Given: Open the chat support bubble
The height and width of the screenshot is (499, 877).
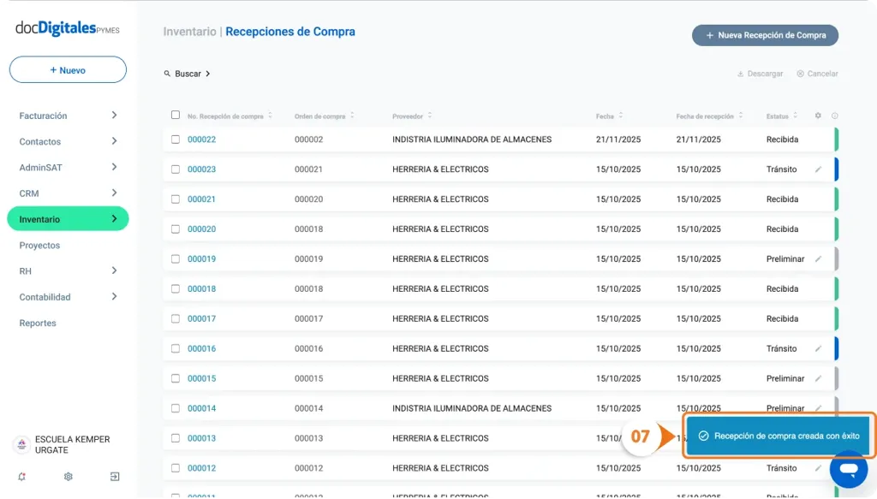Looking at the screenshot, I should point(848,469).
